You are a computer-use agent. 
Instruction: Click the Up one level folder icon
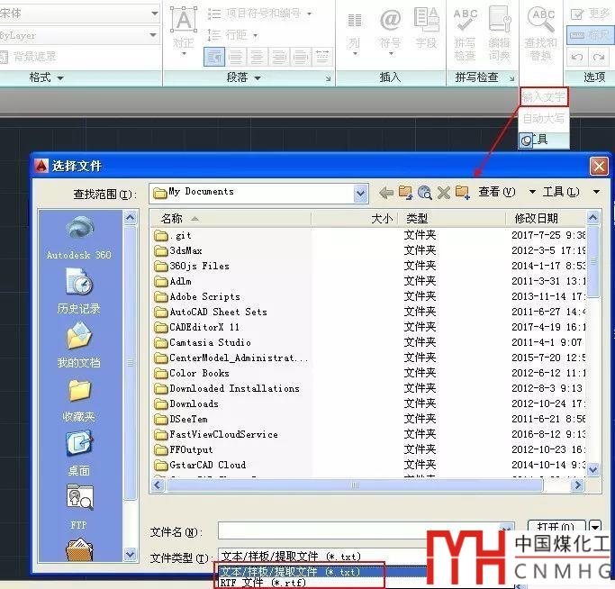pos(405,193)
